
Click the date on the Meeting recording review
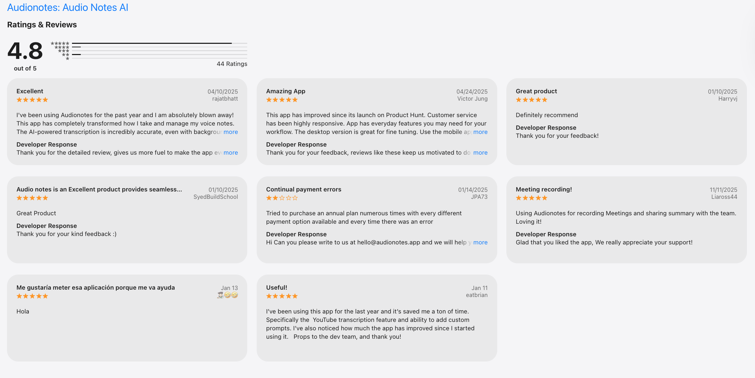point(723,189)
